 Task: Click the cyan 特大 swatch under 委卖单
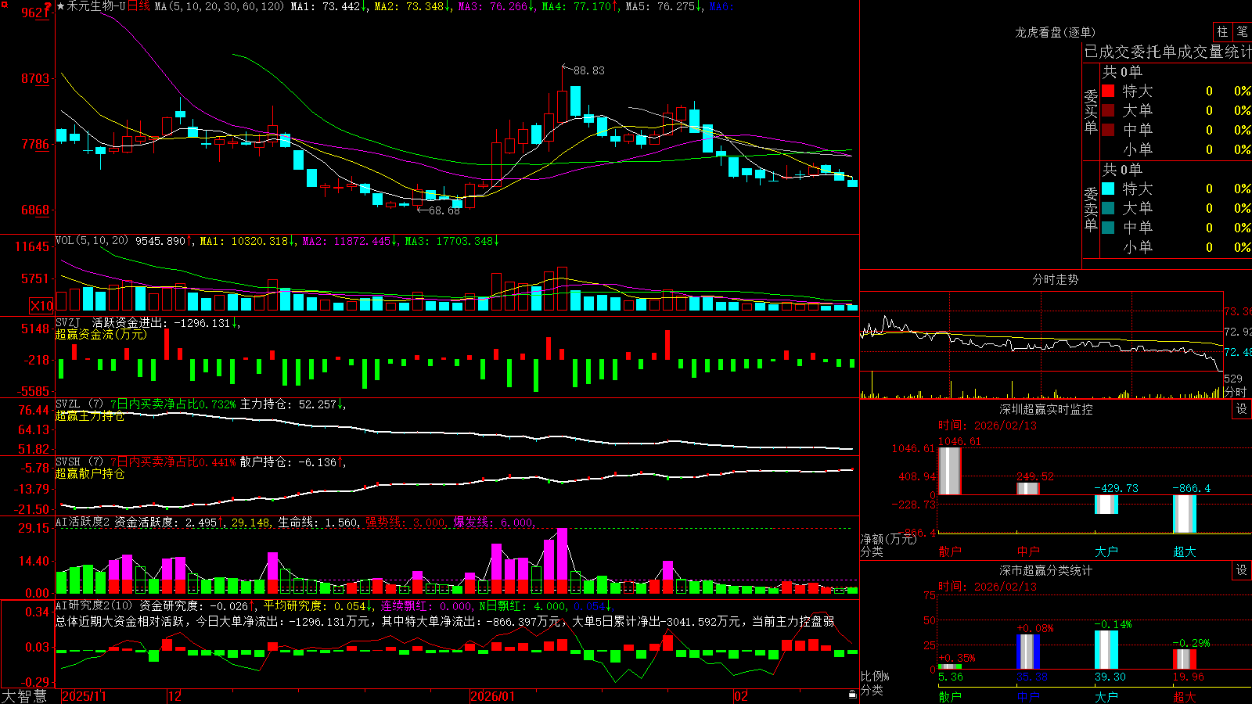point(1108,189)
